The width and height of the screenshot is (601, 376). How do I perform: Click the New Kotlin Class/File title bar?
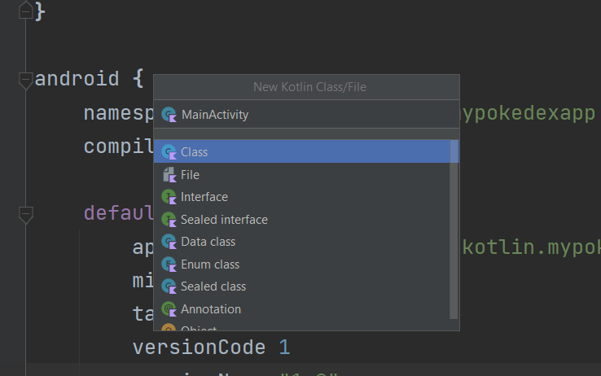(x=306, y=86)
